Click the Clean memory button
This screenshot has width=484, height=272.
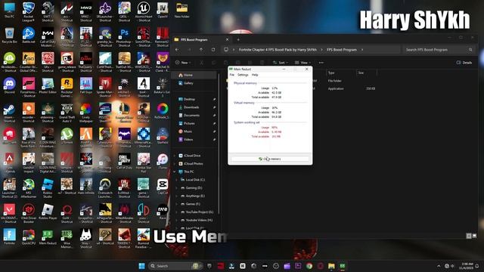coord(270,159)
